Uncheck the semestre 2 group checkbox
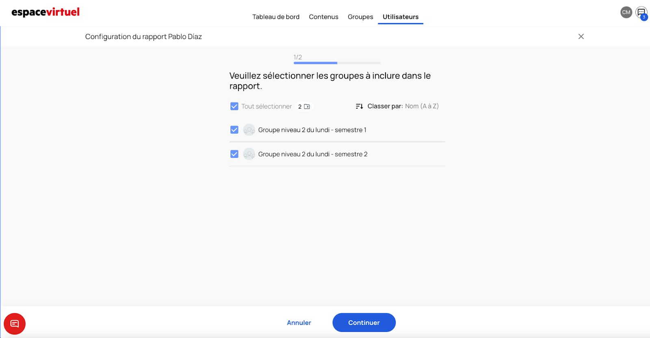The image size is (650, 338). [234, 154]
